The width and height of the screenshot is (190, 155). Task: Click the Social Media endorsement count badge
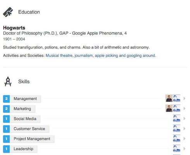click(6, 119)
